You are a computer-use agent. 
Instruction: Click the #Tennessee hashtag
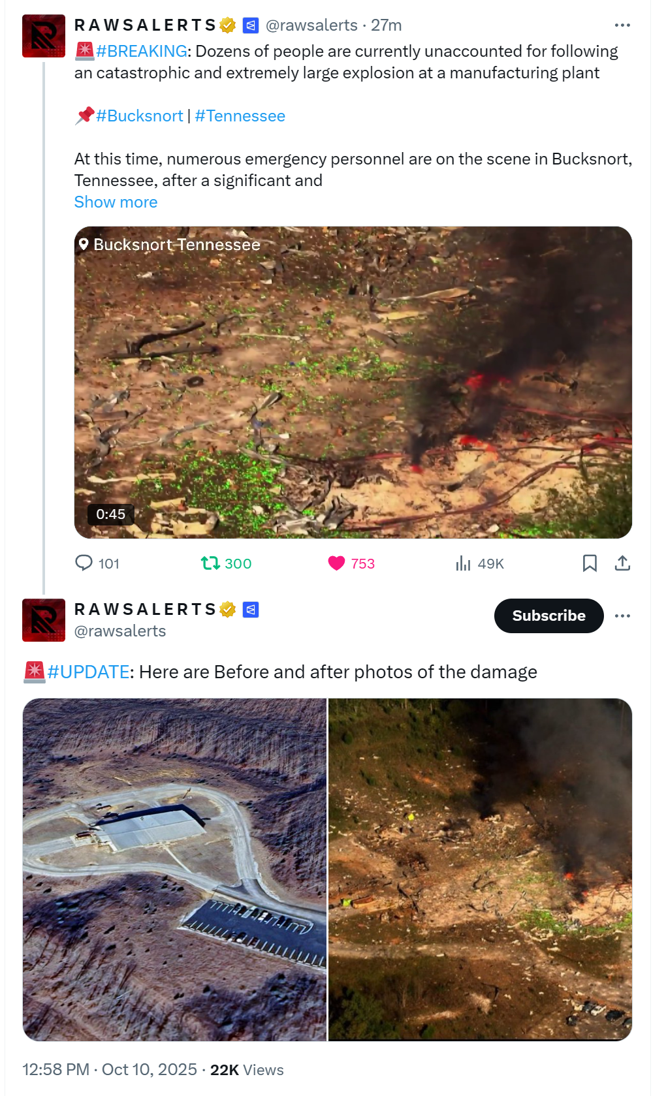tap(240, 116)
